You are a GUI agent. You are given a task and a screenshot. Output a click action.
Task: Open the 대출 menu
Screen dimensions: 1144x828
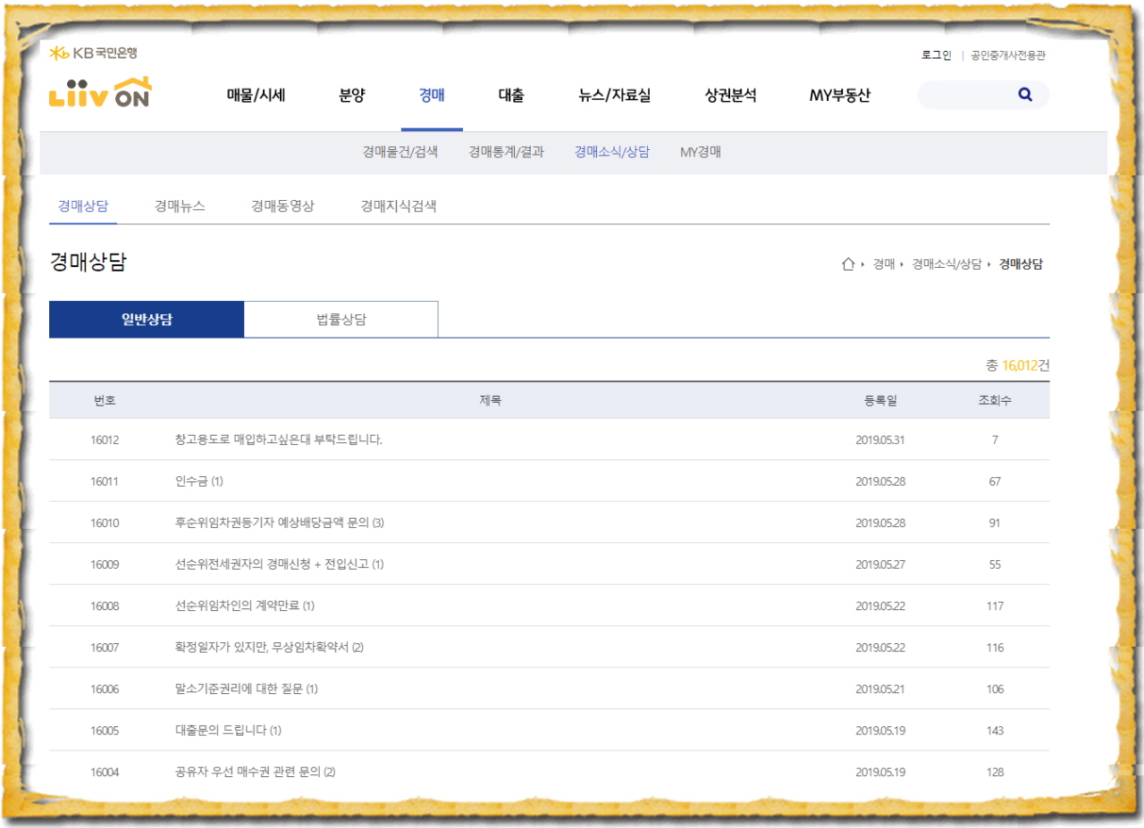tap(511, 96)
